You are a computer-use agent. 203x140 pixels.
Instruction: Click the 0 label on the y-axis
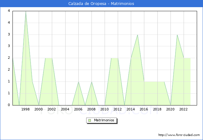coord(9,105)
